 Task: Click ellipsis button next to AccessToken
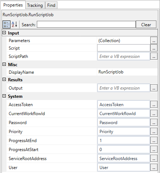point(154,104)
